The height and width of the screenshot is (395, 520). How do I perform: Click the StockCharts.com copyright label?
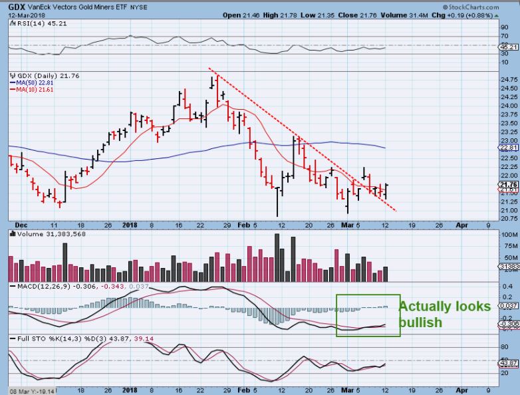coord(471,7)
